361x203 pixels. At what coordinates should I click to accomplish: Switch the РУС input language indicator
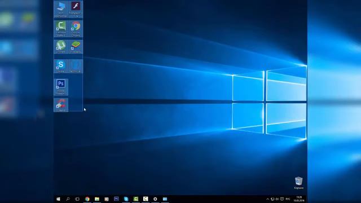288,199
